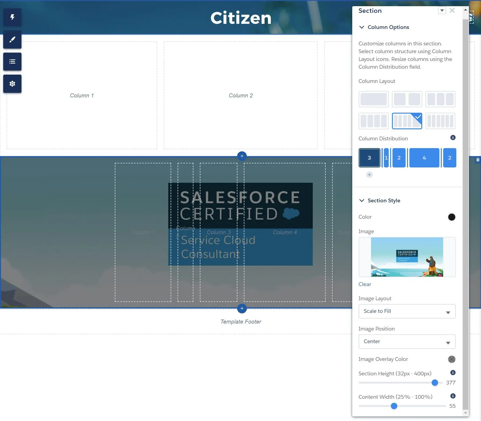Open the black Color swatch picker
Viewport: 481px width, 421px height.
coord(451,217)
